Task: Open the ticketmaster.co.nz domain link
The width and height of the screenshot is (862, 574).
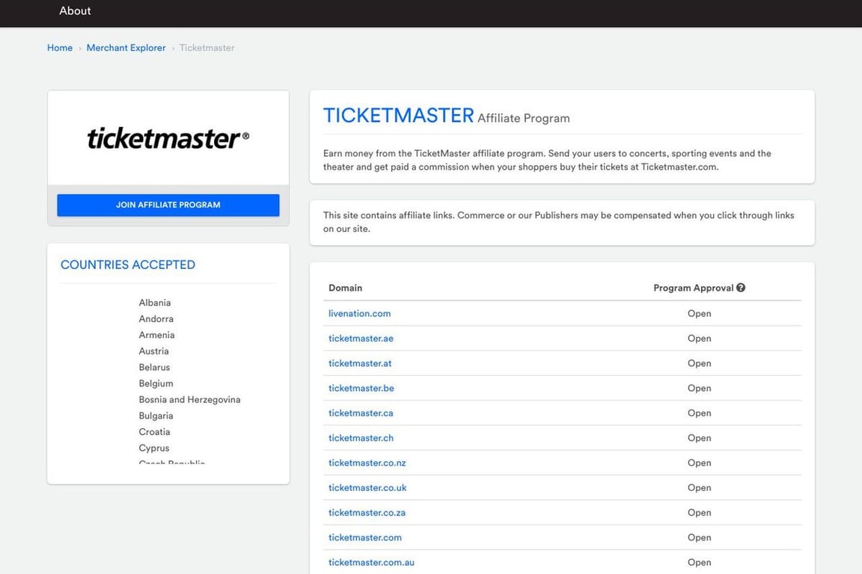Action: (x=367, y=463)
